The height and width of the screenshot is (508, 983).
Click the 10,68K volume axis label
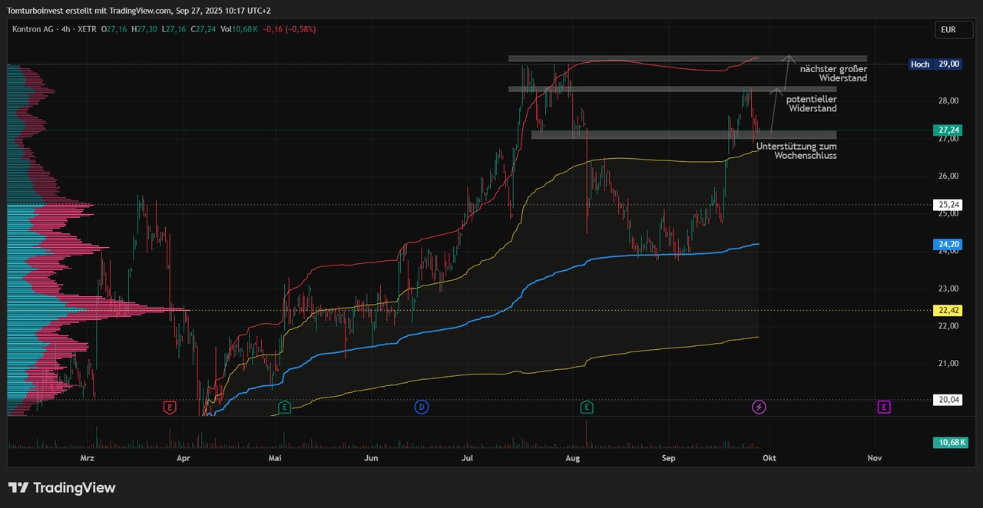coord(948,443)
